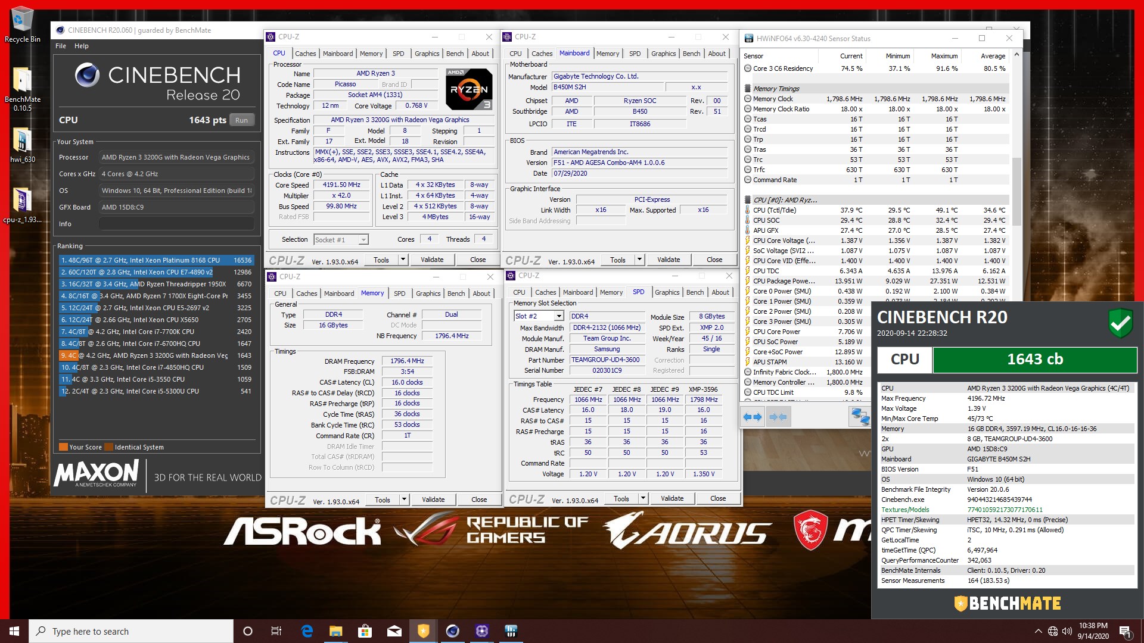The image size is (1144, 643).
Task: Open BenchMate 0.10.5 desktop shortcut
Action: (22, 89)
